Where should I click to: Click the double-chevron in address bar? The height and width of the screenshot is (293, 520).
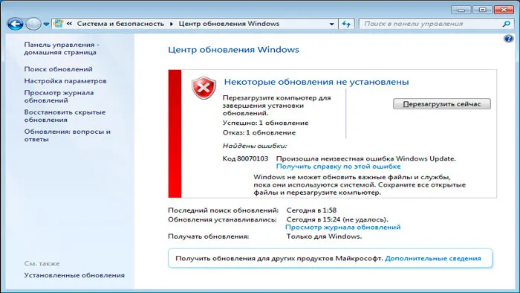(69, 24)
